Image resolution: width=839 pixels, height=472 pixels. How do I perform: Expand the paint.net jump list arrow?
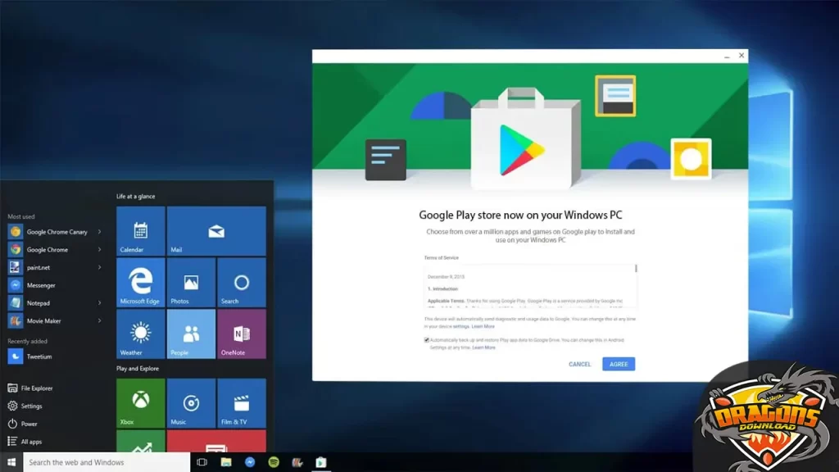(x=100, y=267)
